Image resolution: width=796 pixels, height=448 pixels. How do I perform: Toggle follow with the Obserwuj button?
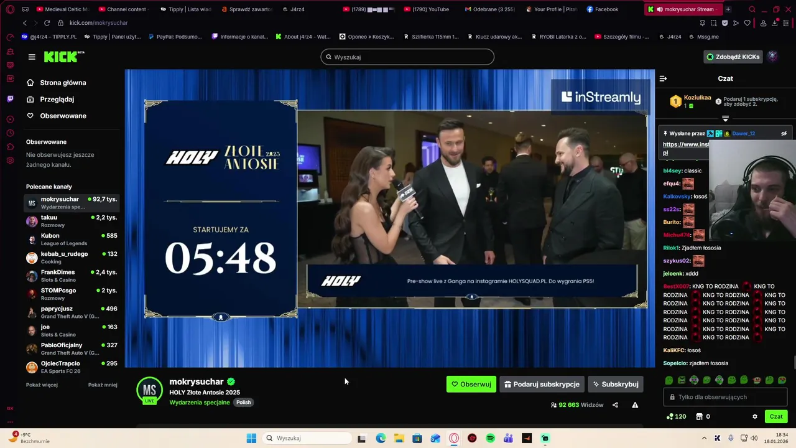[x=471, y=384]
